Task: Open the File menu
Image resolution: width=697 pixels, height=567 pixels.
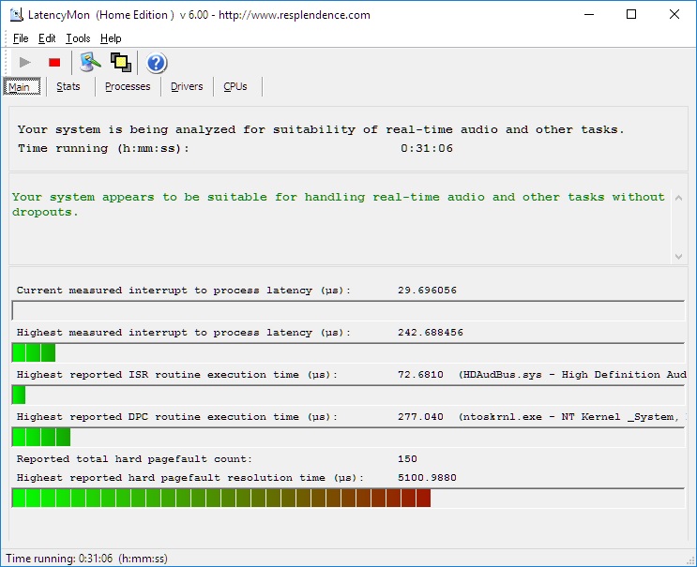Action: pyautogui.click(x=21, y=38)
